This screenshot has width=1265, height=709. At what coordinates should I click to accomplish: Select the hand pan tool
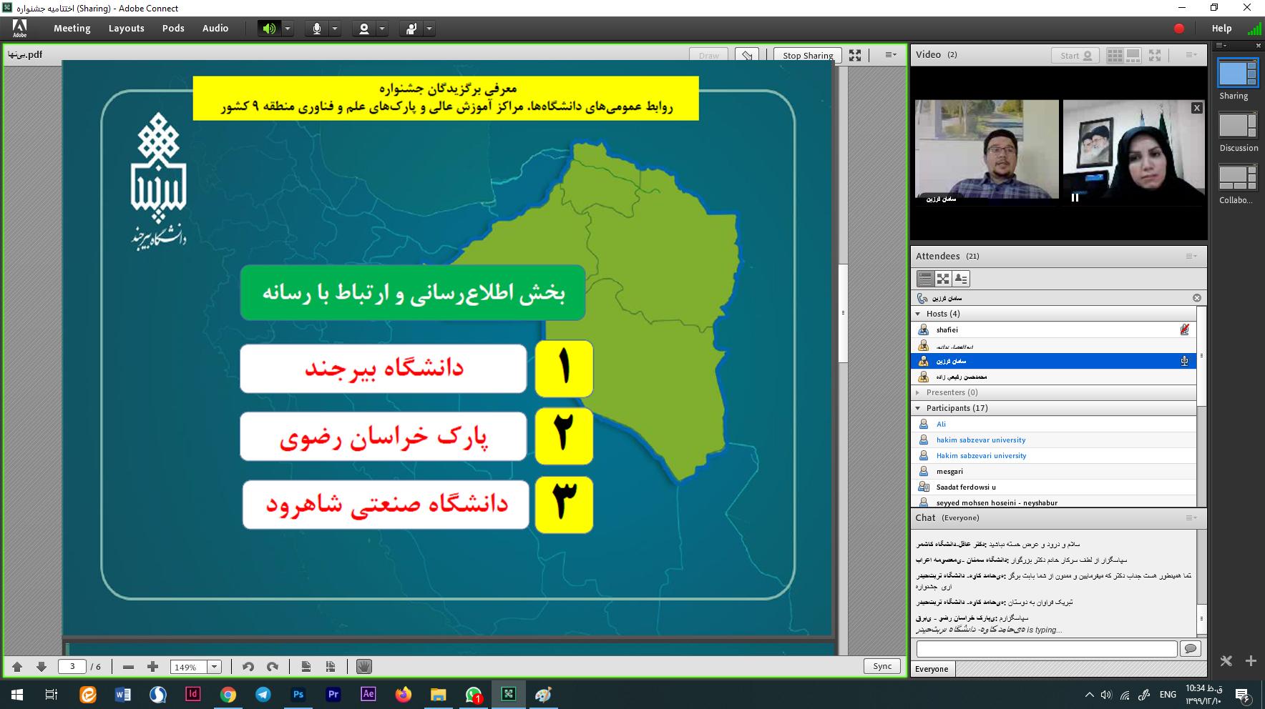tap(364, 667)
